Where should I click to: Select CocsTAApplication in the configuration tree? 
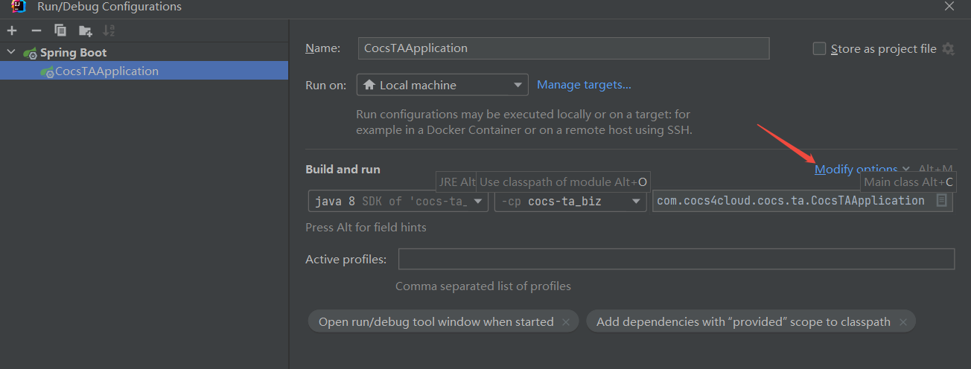coord(106,71)
